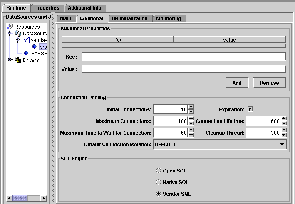
Task: Choose the Native SQL radio option
Action: 158,182
